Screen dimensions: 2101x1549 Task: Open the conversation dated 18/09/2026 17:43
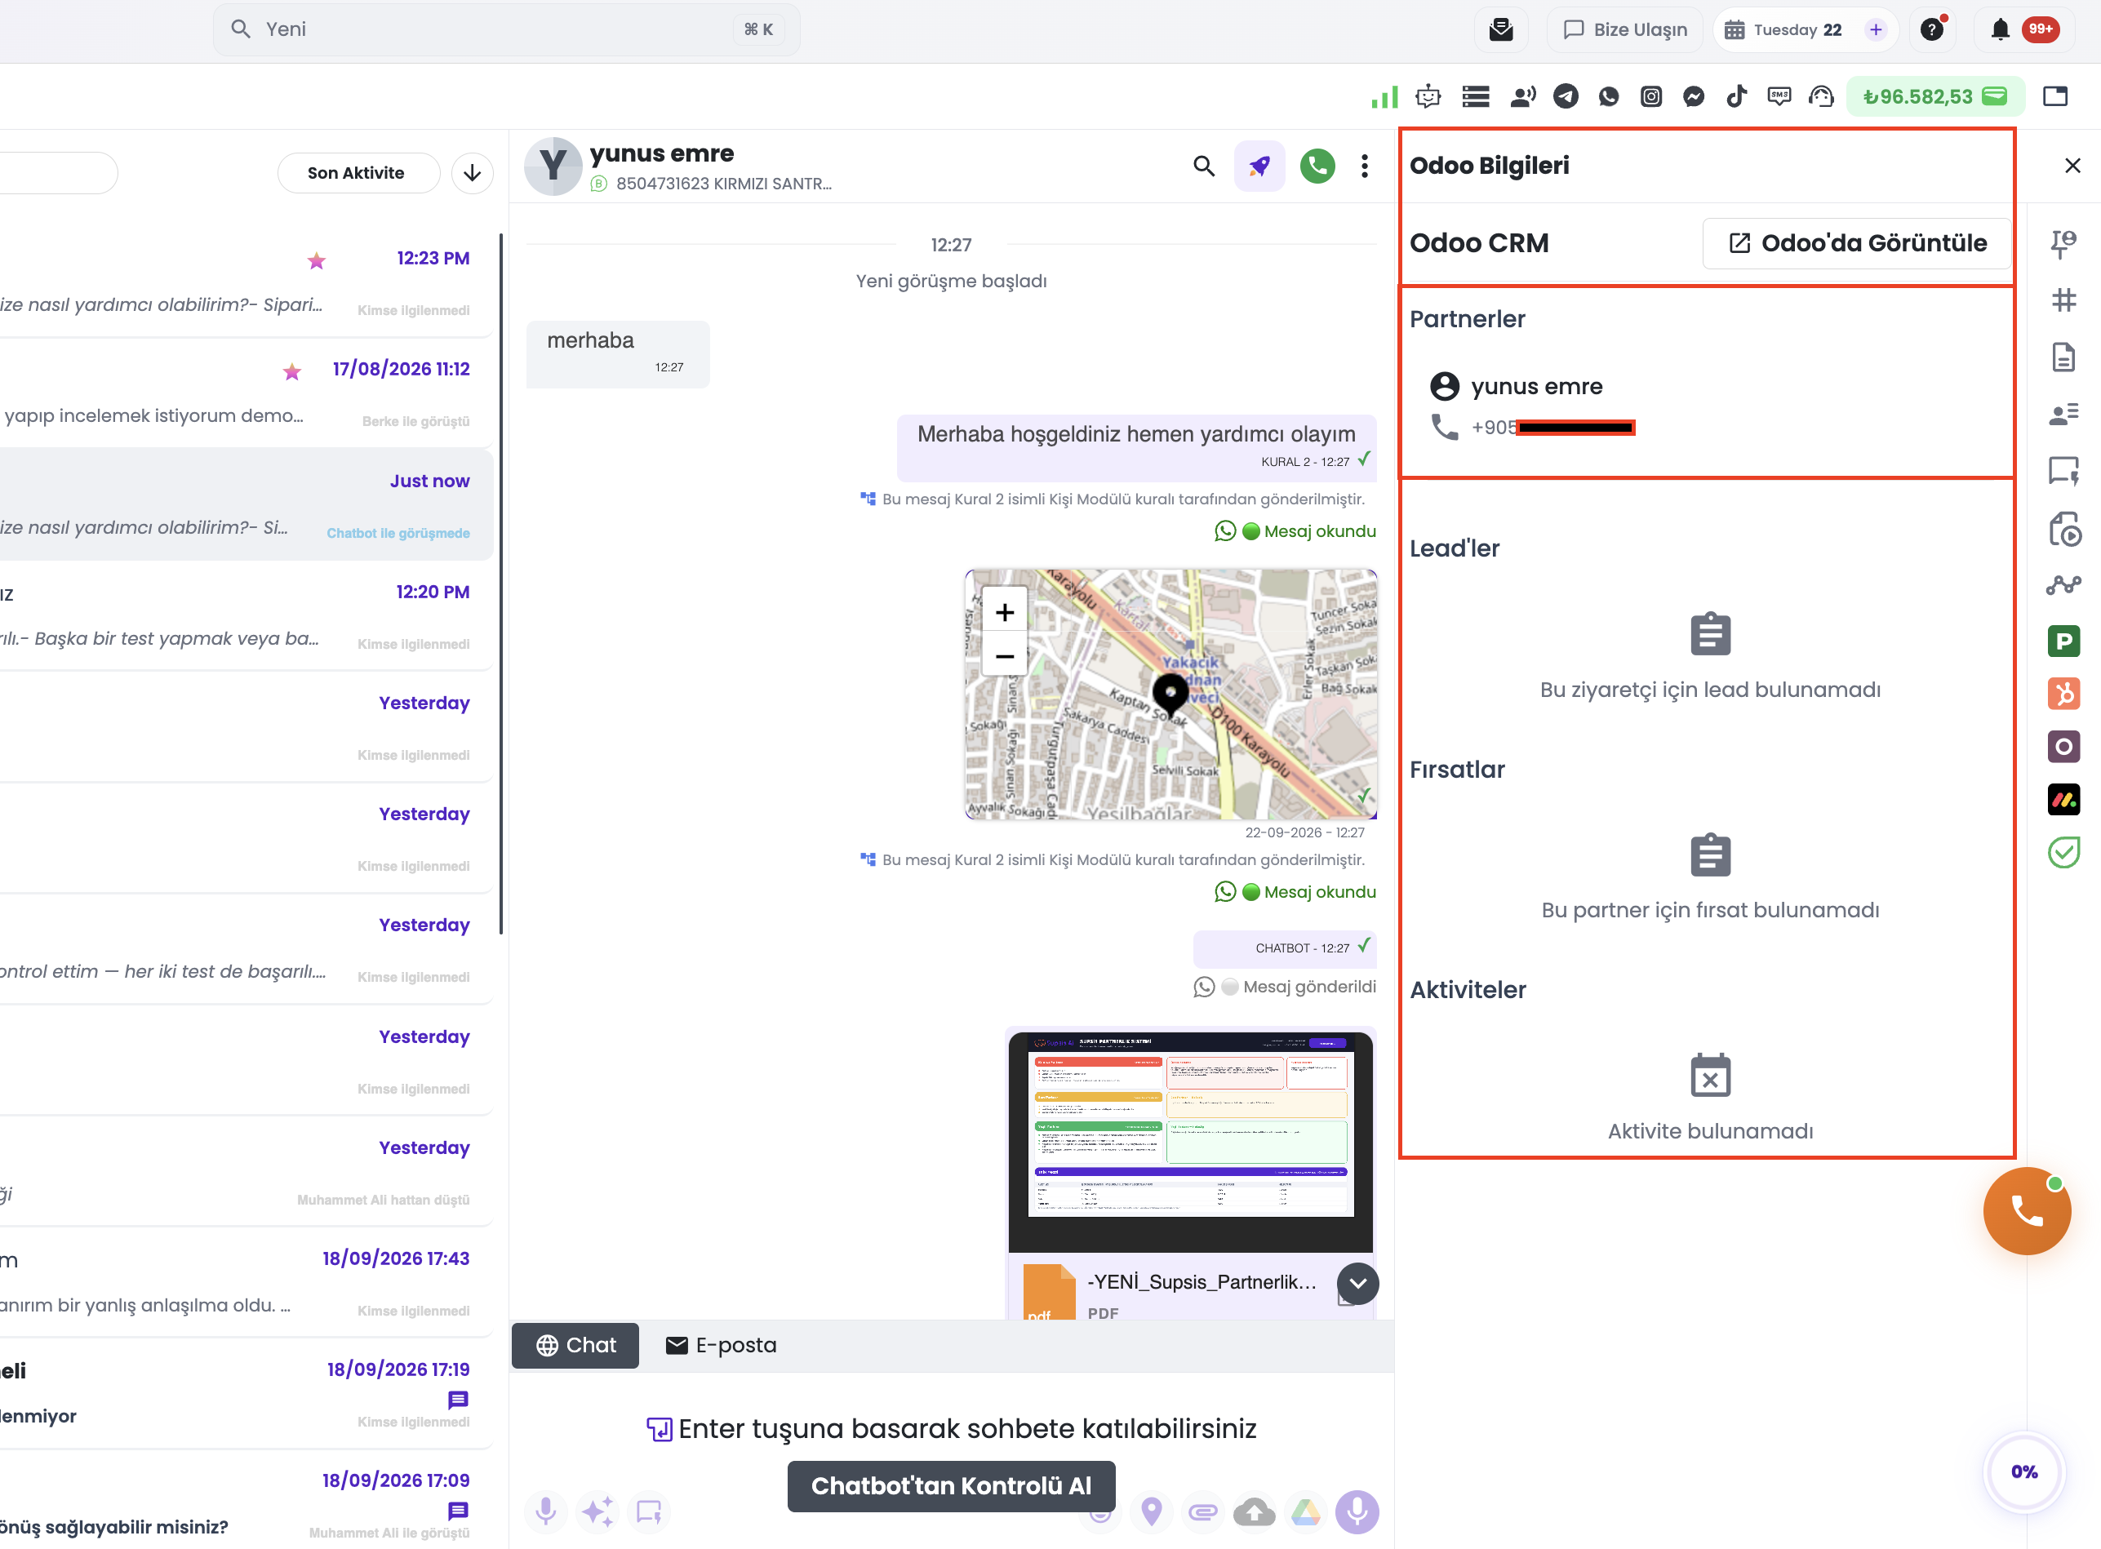pyautogui.click(x=246, y=1284)
